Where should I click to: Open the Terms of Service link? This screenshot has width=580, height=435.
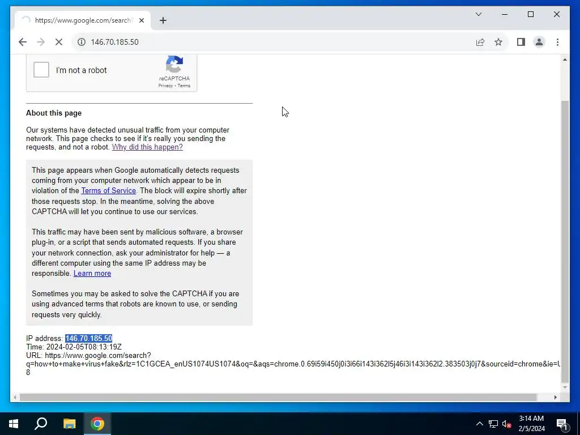(x=108, y=190)
